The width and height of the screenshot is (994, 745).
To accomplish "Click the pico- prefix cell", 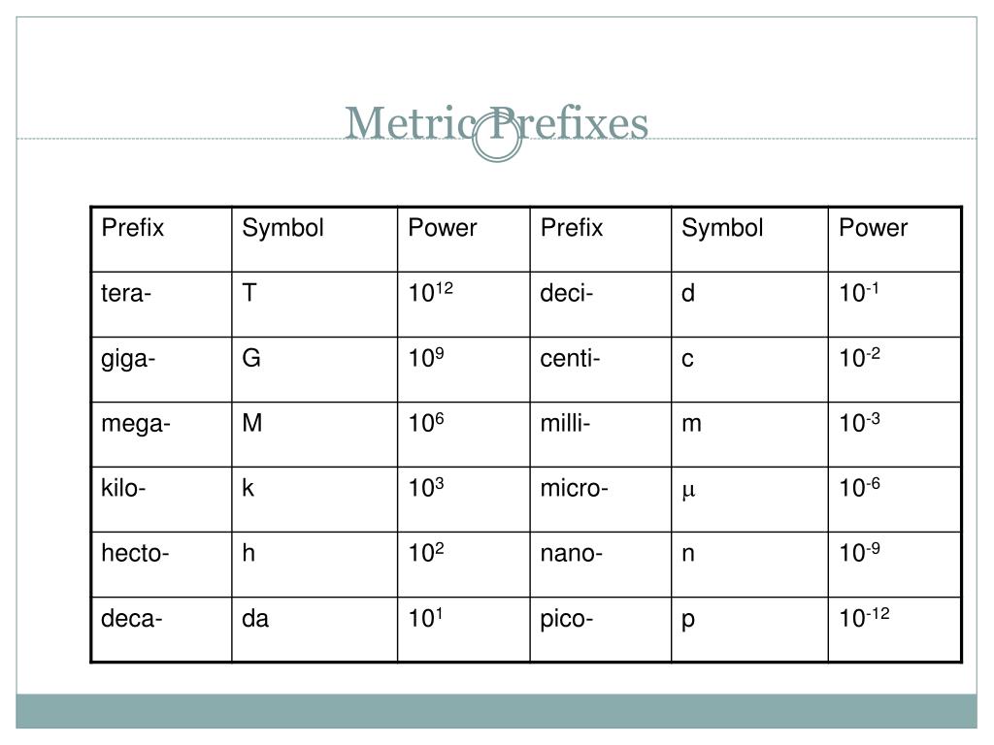I will click(x=600, y=630).
